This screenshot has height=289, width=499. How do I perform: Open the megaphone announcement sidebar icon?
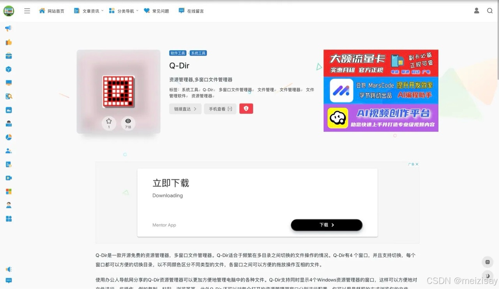(9, 28)
